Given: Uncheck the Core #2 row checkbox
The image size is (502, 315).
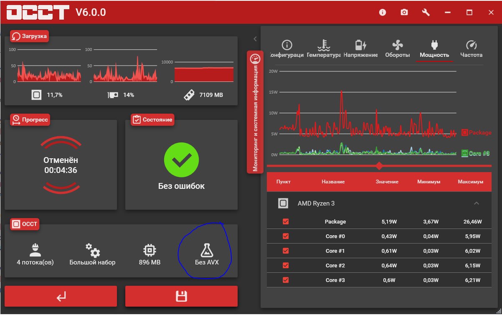Looking at the screenshot, I should tap(286, 265).
